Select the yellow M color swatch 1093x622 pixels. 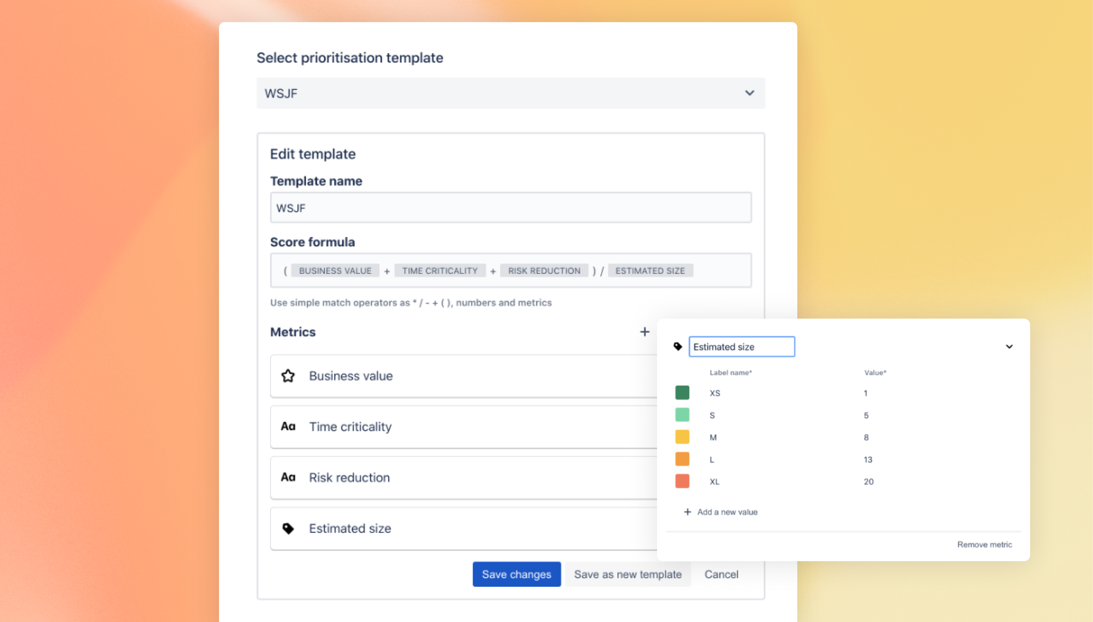click(x=682, y=437)
